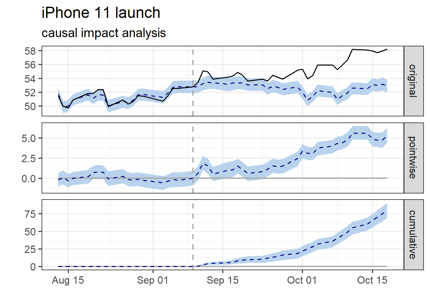Click the "Oct 15" x-axis date label
This screenshot has width=430, height=307.
click(x=372, y=280)
